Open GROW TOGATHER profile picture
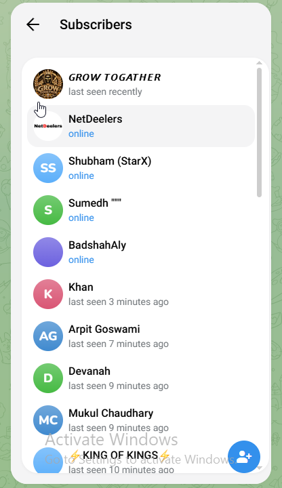Image resolution: width=282 pixels, height=488 pixels. 48,84
